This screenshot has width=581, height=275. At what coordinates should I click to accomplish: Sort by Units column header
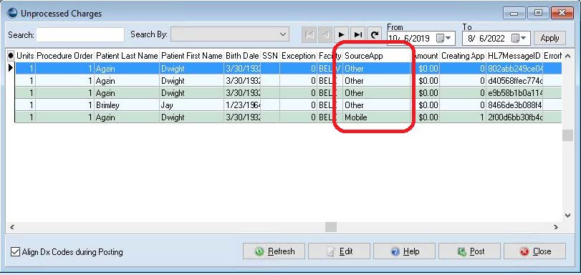point(25,56)
